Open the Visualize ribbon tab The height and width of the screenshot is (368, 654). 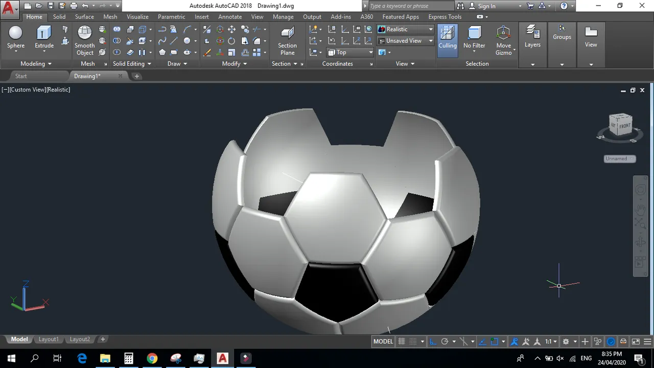pyautogui.click(x=137, y=17)
